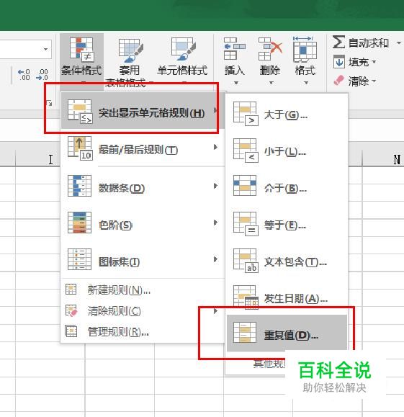
Task: Click the 条件格式 button label
Action: (x=81, y=71)
